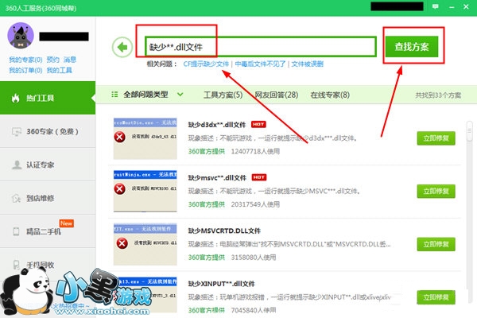This screenshot has width=477, height=318.
Task: Open the 缺少d3dx**.dll文件 result thumbnail
Action: (145, 138)
